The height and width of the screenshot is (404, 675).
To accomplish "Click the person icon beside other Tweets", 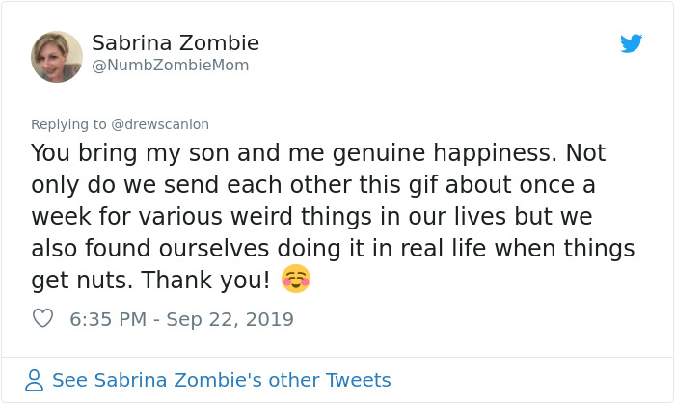I will coord(35,380).
